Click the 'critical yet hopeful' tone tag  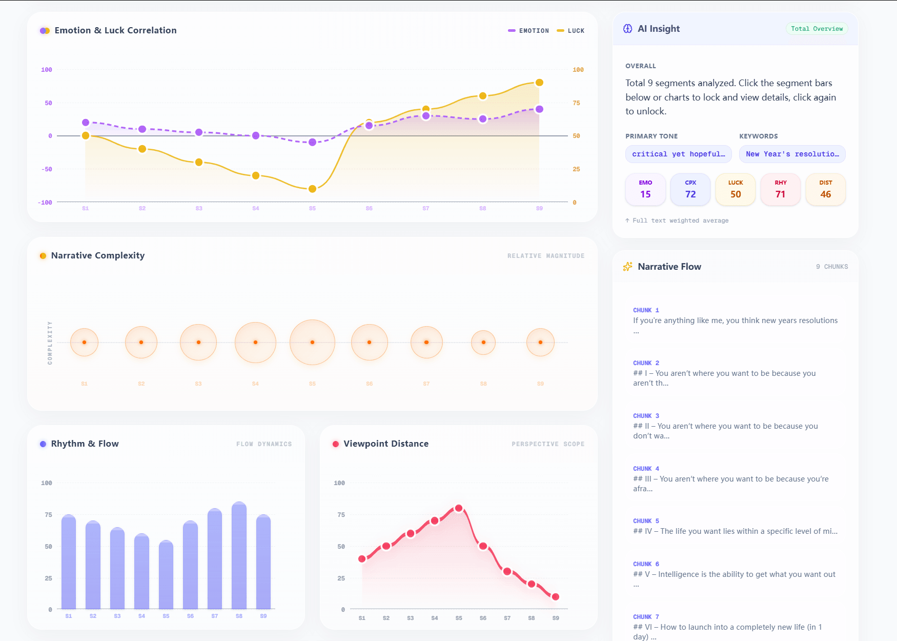(678, 154)
